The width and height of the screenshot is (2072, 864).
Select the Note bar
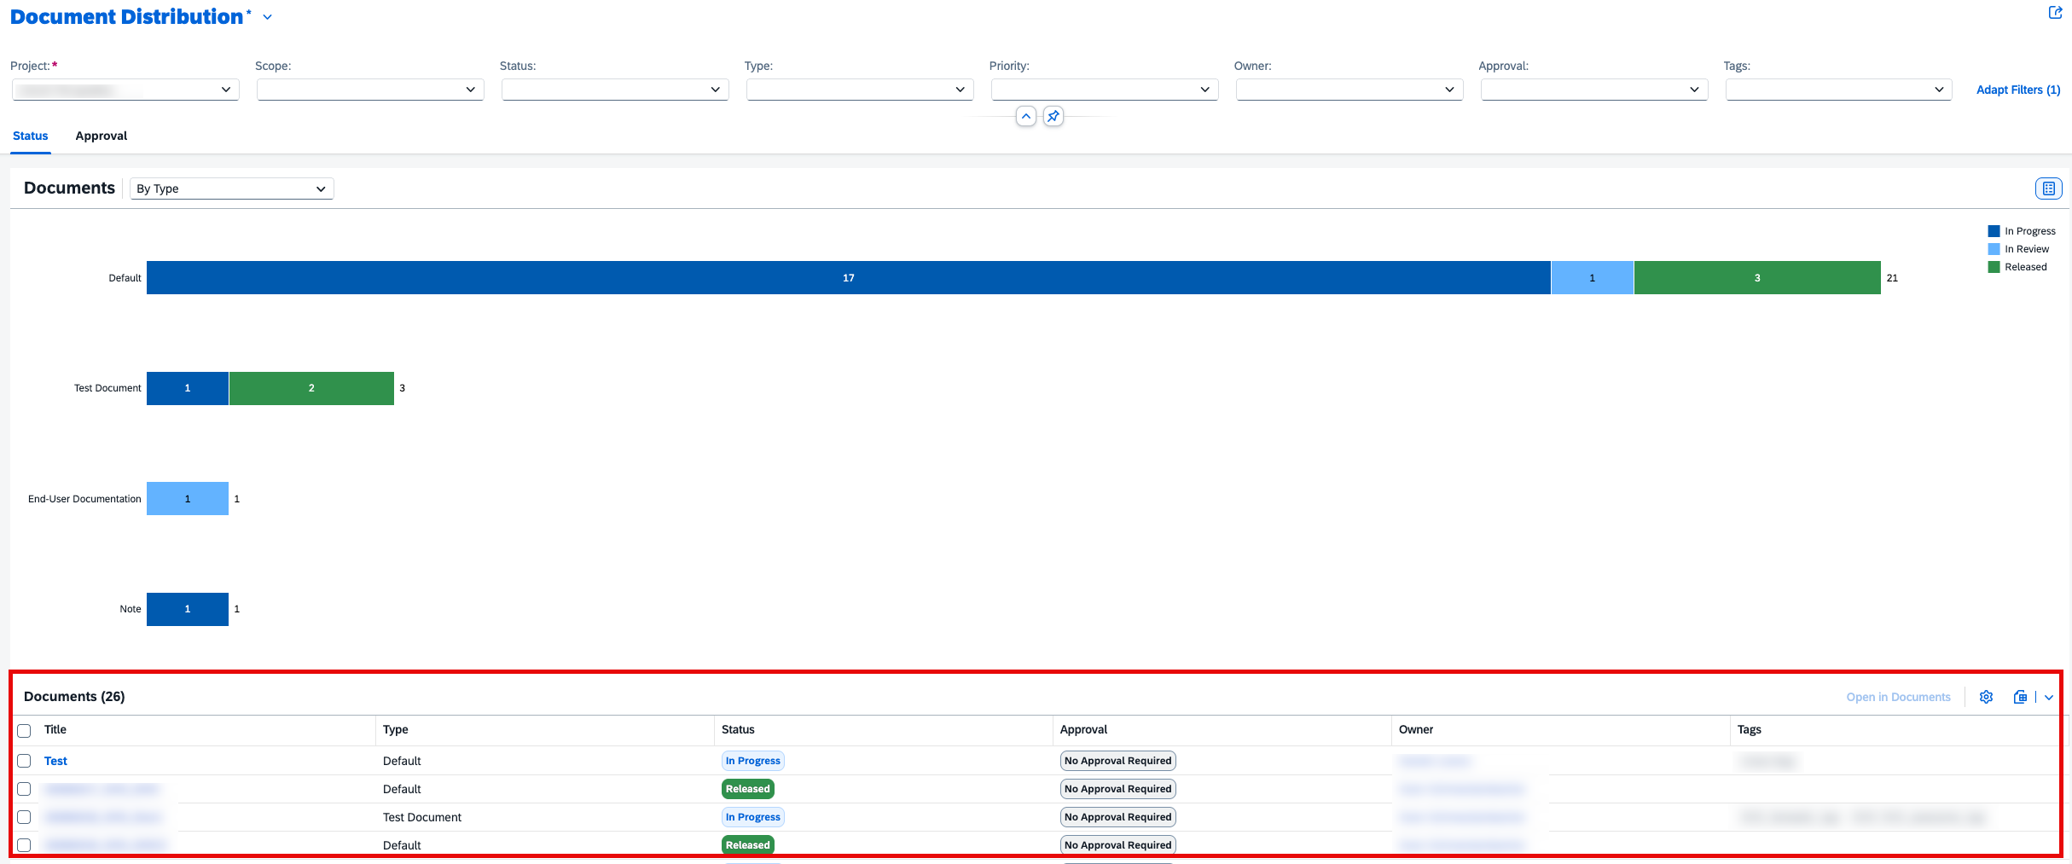[x=188, y=609]
